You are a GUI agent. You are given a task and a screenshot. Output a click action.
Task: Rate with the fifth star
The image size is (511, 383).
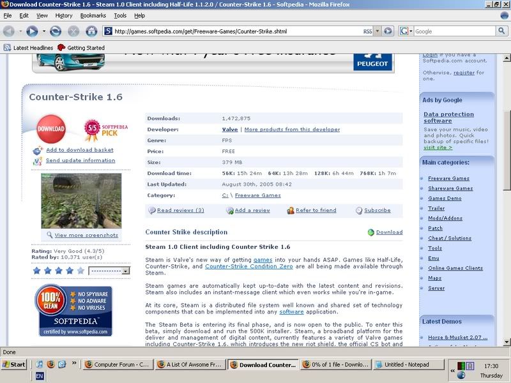[x=80, y=271]
